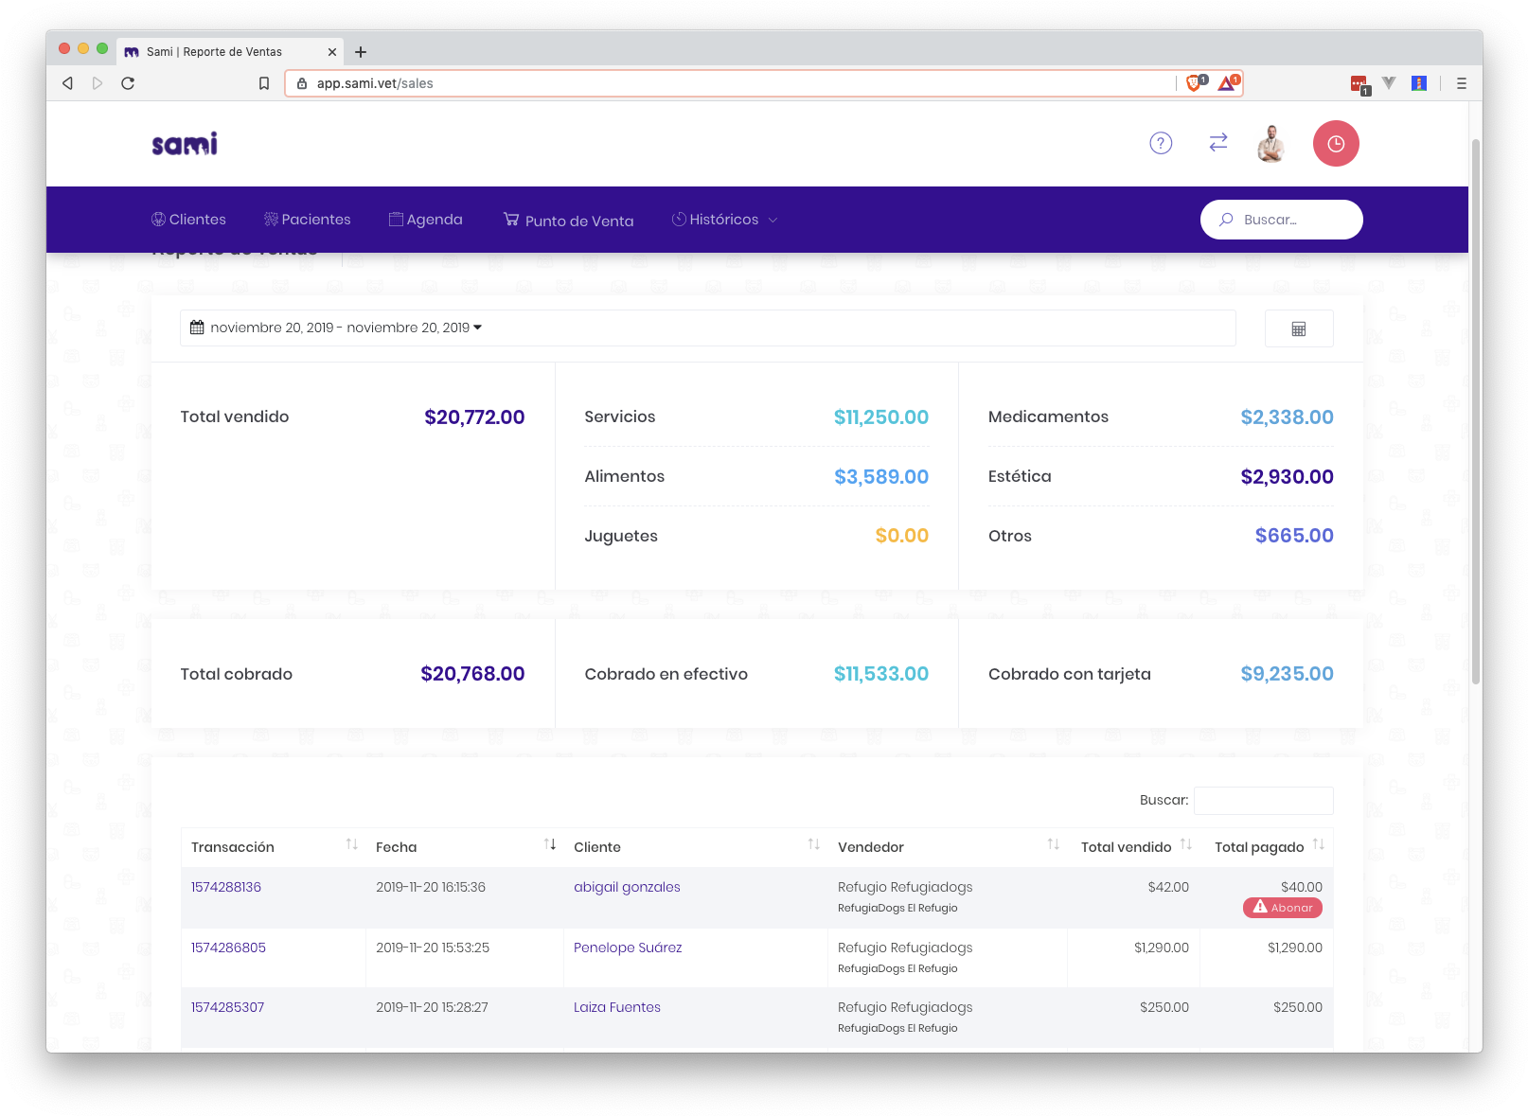Click the Medicamentos amount $2,338.00
Screen dimensions: 1528x1116
click(1287, 417)
